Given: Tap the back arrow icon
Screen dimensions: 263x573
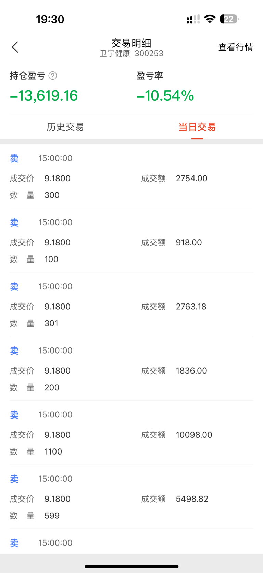Looking at the screenshot, I should click(15, 47).
